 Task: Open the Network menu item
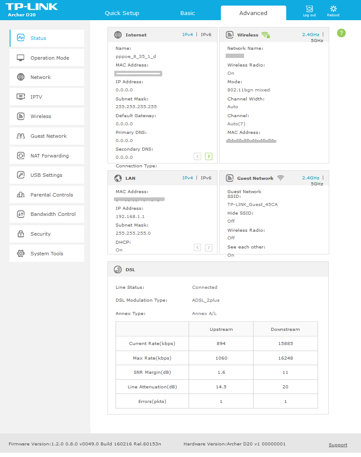click(47, 77)
